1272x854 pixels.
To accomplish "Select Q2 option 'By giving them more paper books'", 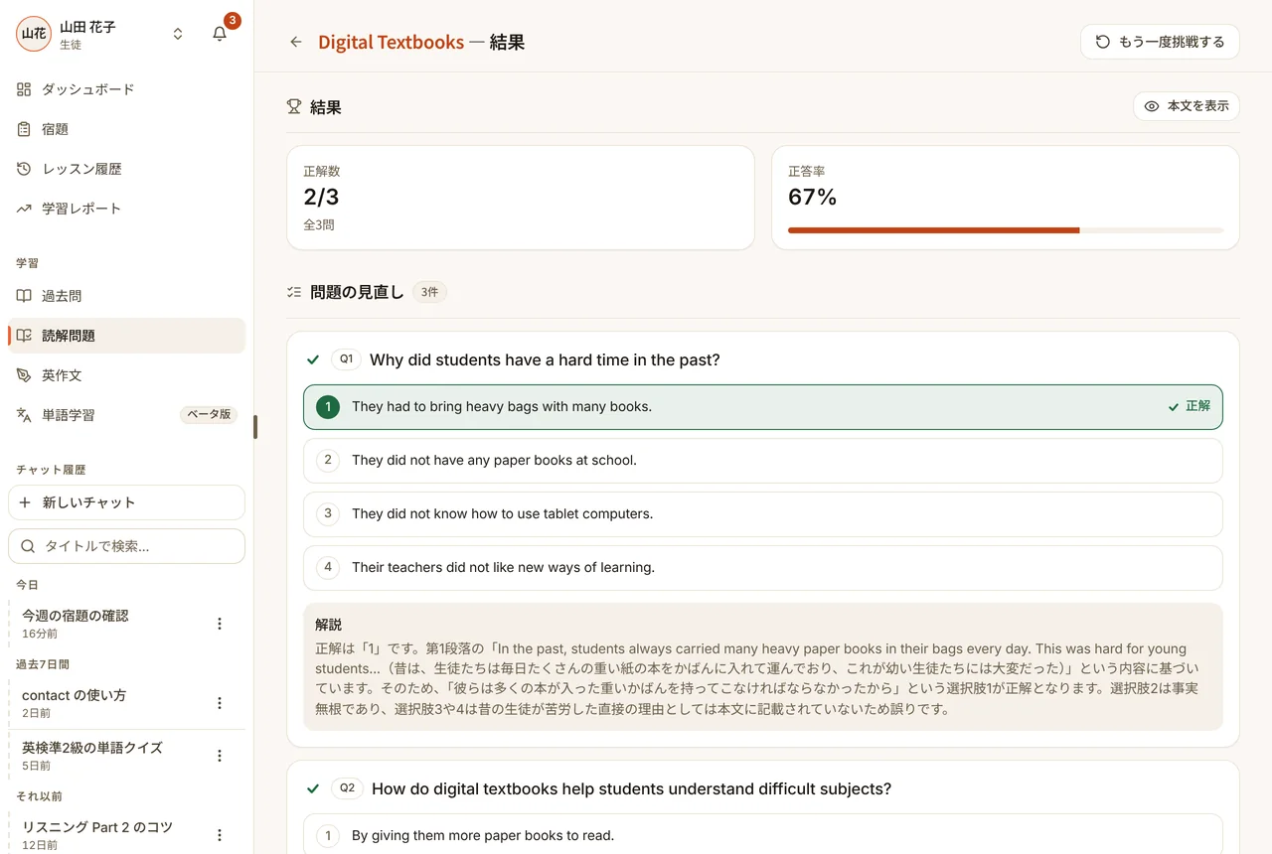I will tap(763, 835).
